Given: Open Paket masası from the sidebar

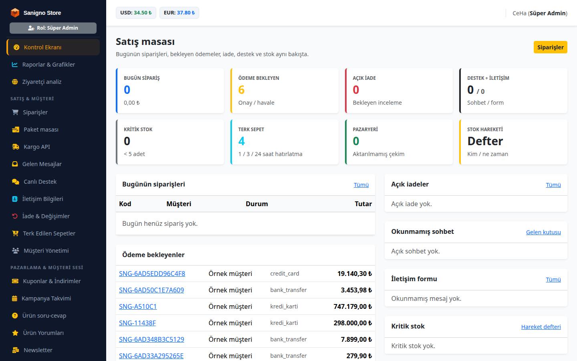Looking at the screenshot, I should [x=53, y=130].
